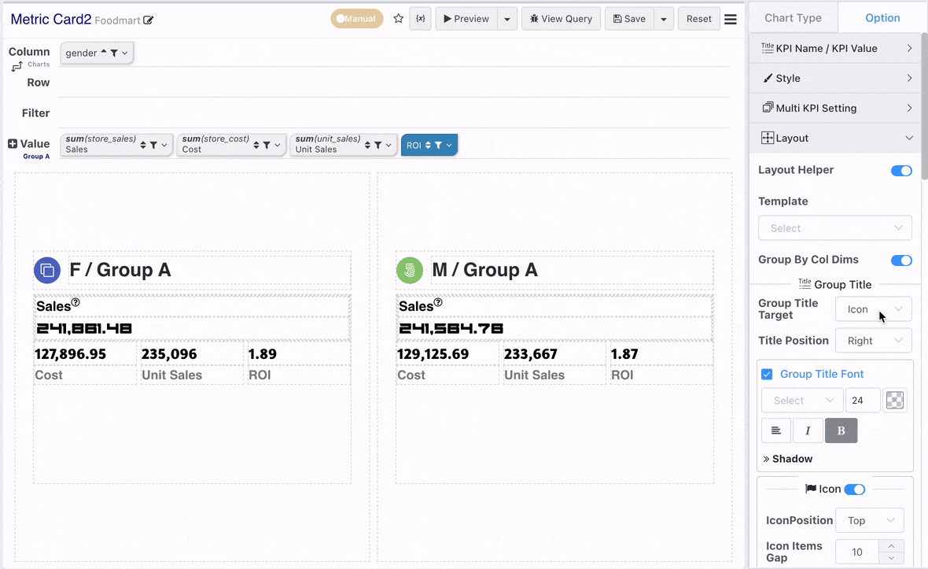928x569 pixels.
Task: Disable Group By Col Dims toggle
Action: pos(901,260)
